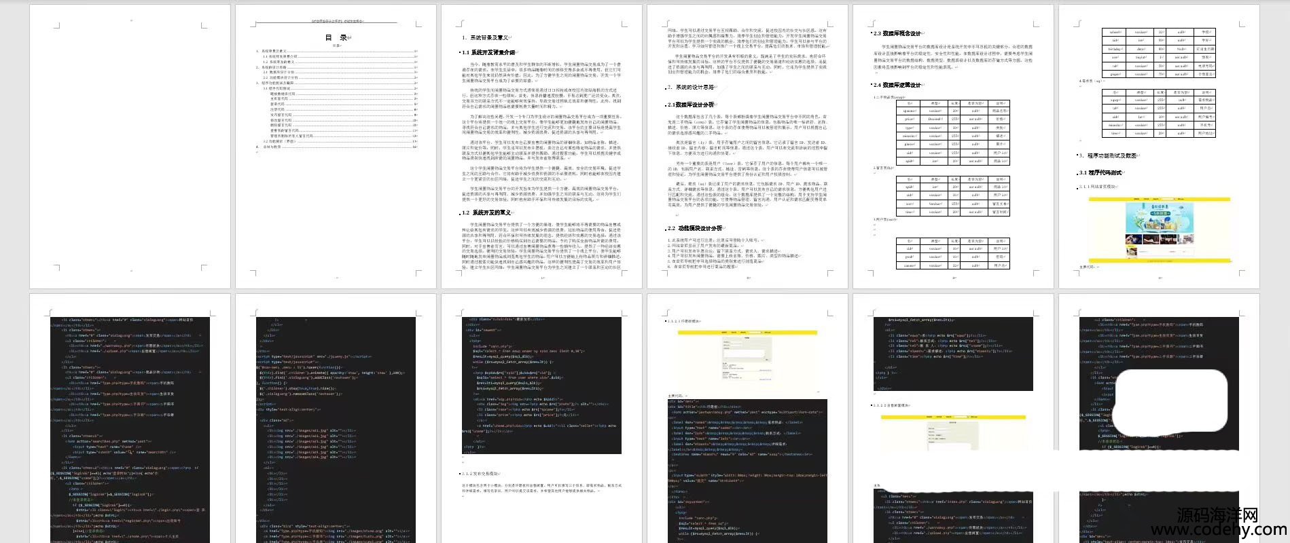1290x543 pixels.
Task: Select the 2. 系统的设计思路 heading
Action: pos(692,88)
